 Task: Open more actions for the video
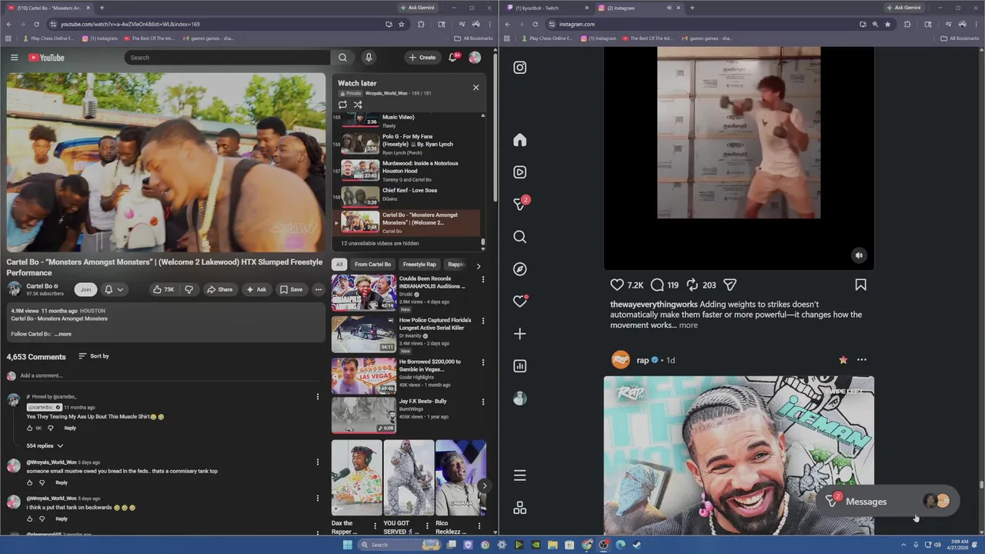pyautogui.click(x=318, y=289)
